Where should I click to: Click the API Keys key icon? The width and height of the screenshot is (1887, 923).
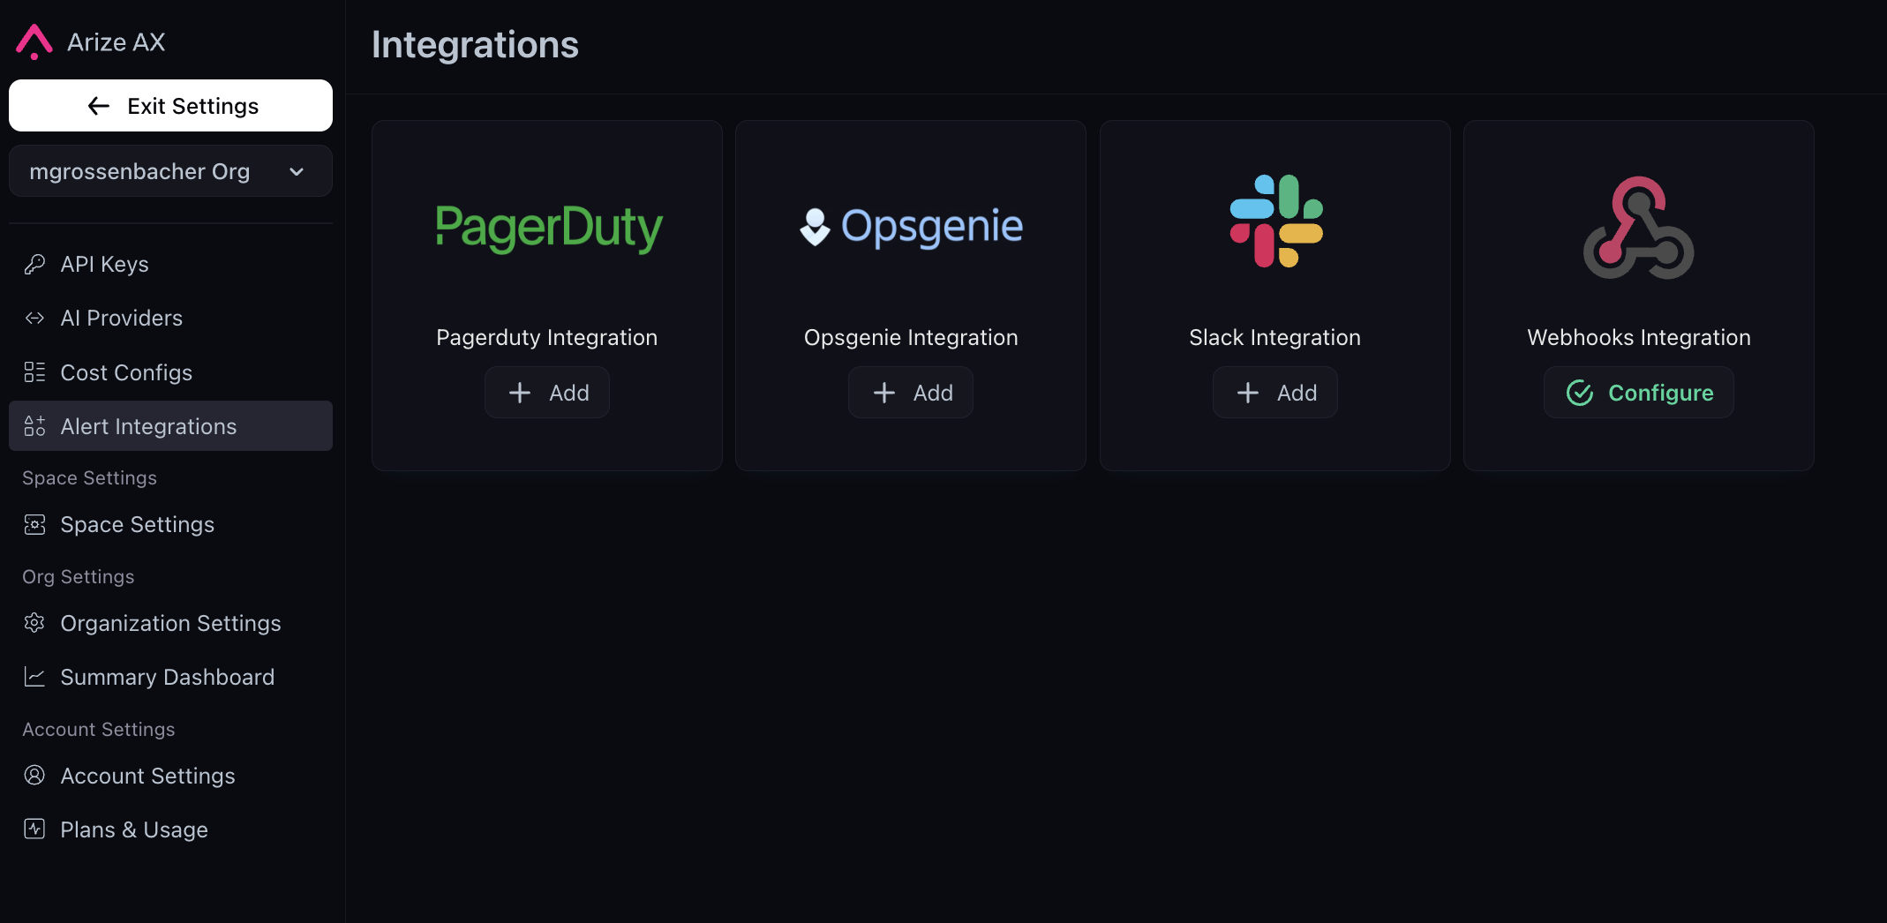(x=34, y=264)
